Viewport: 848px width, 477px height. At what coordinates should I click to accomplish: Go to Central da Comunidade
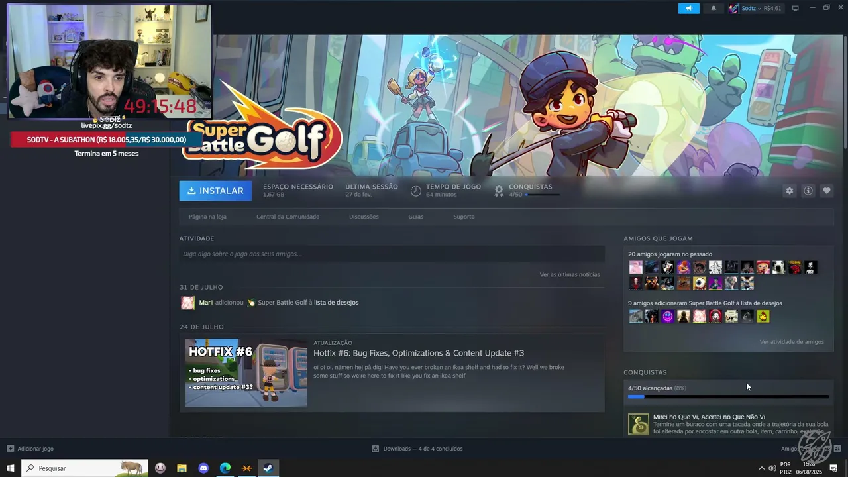coord(288,217)
